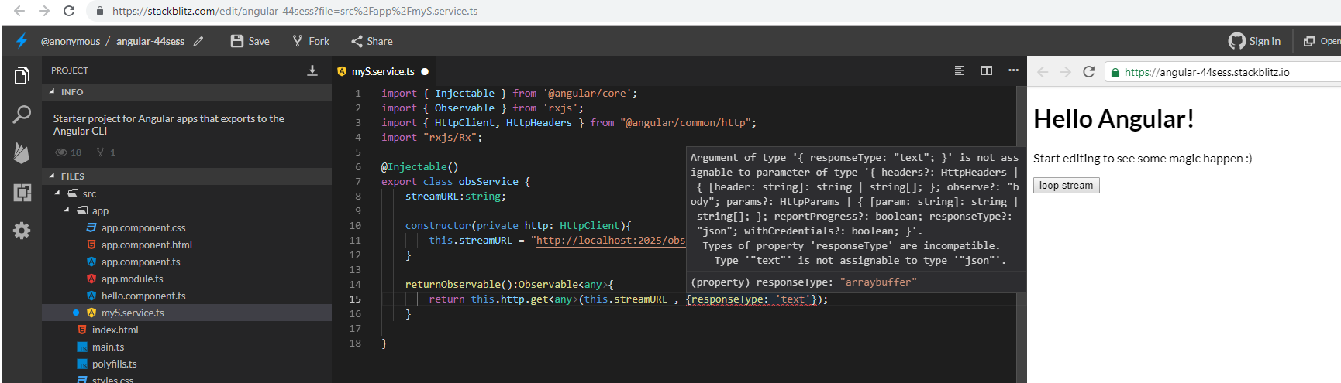Open the Search sidebar icon
This screenshot has height=383, width=1341.
tap(22, 115)
